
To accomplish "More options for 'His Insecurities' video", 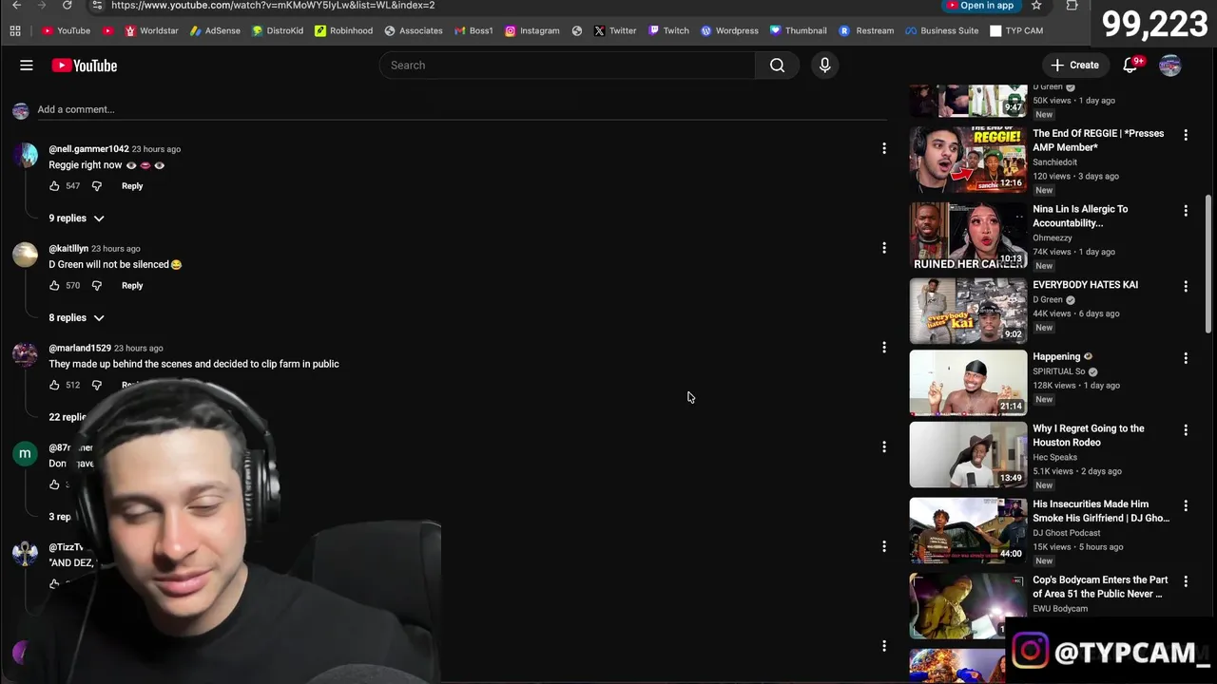I will 1186,505.
